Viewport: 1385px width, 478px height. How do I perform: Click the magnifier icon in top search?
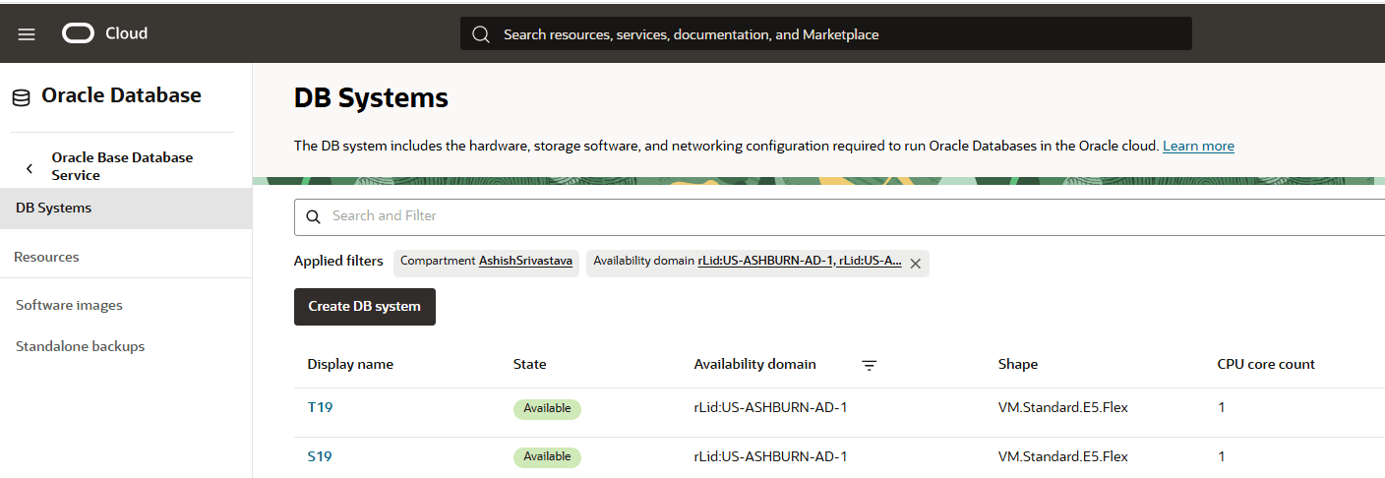point(481,34)
